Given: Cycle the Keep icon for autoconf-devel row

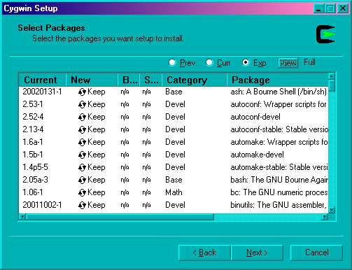Looking at the screenshot, I should 82,118.
